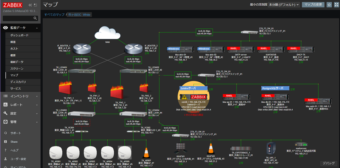340x168 pixels.
Task: Click the 2TK_F2_SW_01 floor switch icon
Action: click(207, 75)
